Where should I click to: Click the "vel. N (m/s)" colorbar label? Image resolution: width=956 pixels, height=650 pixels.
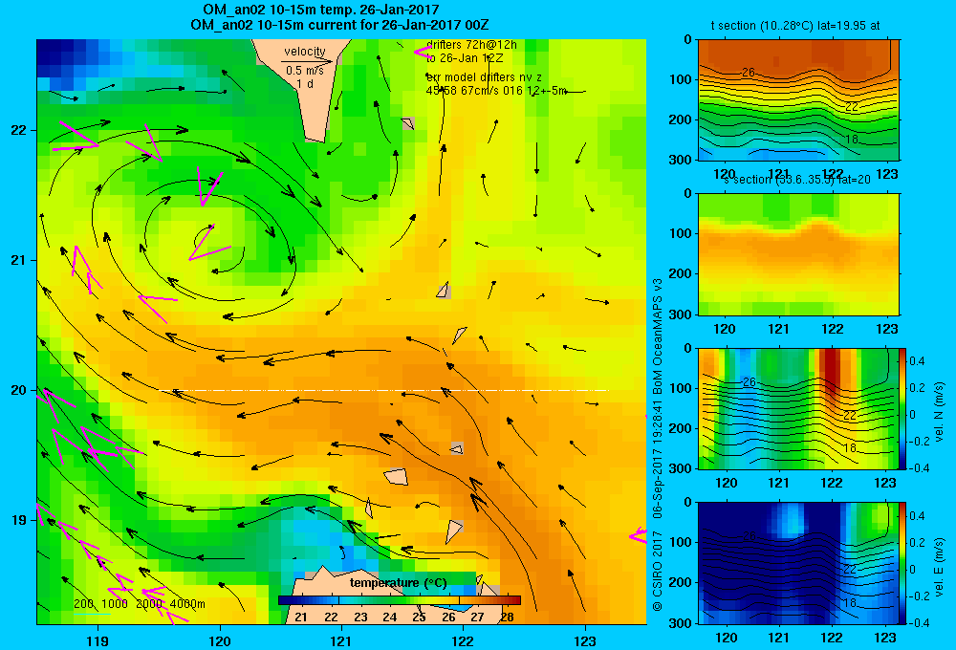pyautogui.click(x=939, y=412)
